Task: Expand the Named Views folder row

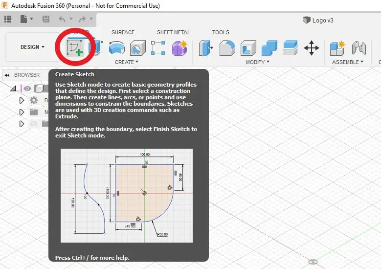Action: coord(22,112)
